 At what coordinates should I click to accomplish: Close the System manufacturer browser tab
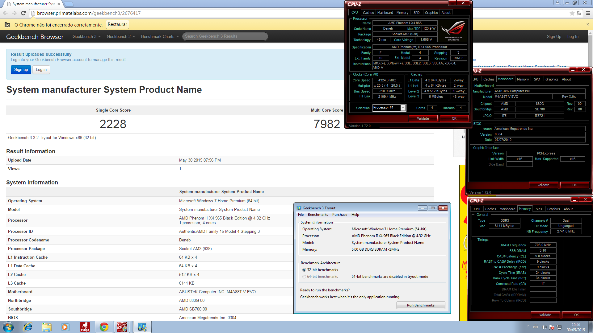59,4
